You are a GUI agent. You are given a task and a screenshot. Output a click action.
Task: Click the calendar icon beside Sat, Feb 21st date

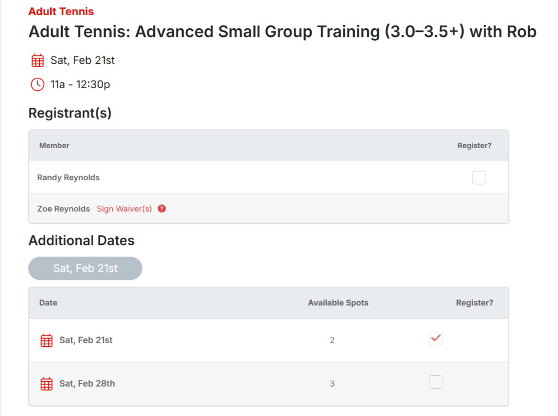[37, 60]
